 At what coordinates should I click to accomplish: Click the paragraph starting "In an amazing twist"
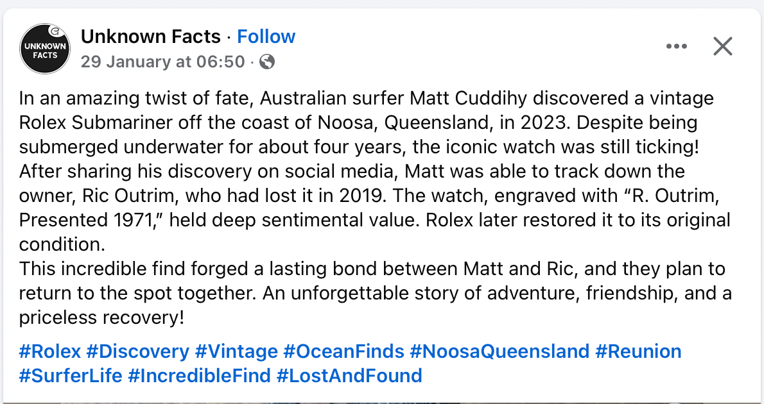tap(366, 99)
